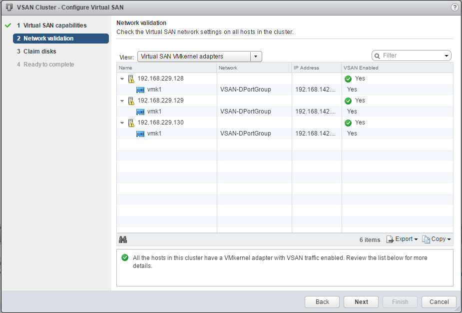Image resolution: width=462 pixels, height=313 pixels.
Task: Select vmk1 under host 192.168.229.129
Action: (154, 111)
